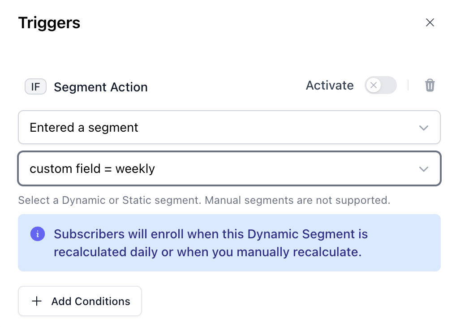Click the purple info icon in the notice
Viewport: 456px width, 327px height.
tap(38, 234)
